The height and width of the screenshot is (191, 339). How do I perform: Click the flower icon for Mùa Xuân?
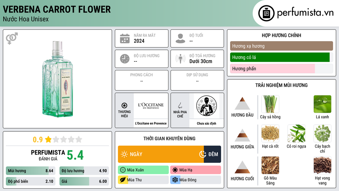tap(123, 170)
